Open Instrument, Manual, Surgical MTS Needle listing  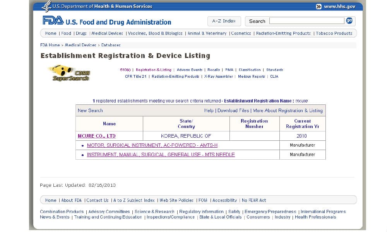[x=161, y=155]
